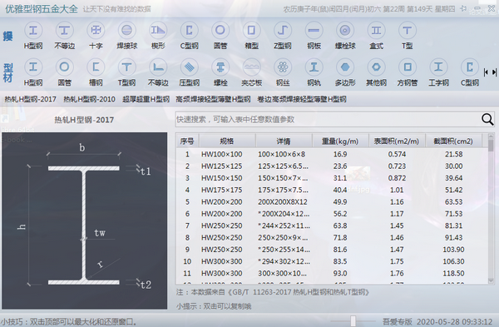Image resolution: width=499 pixels, height=327 pixels.
Task: Click the slider handle in status bar
Action: 353,320
